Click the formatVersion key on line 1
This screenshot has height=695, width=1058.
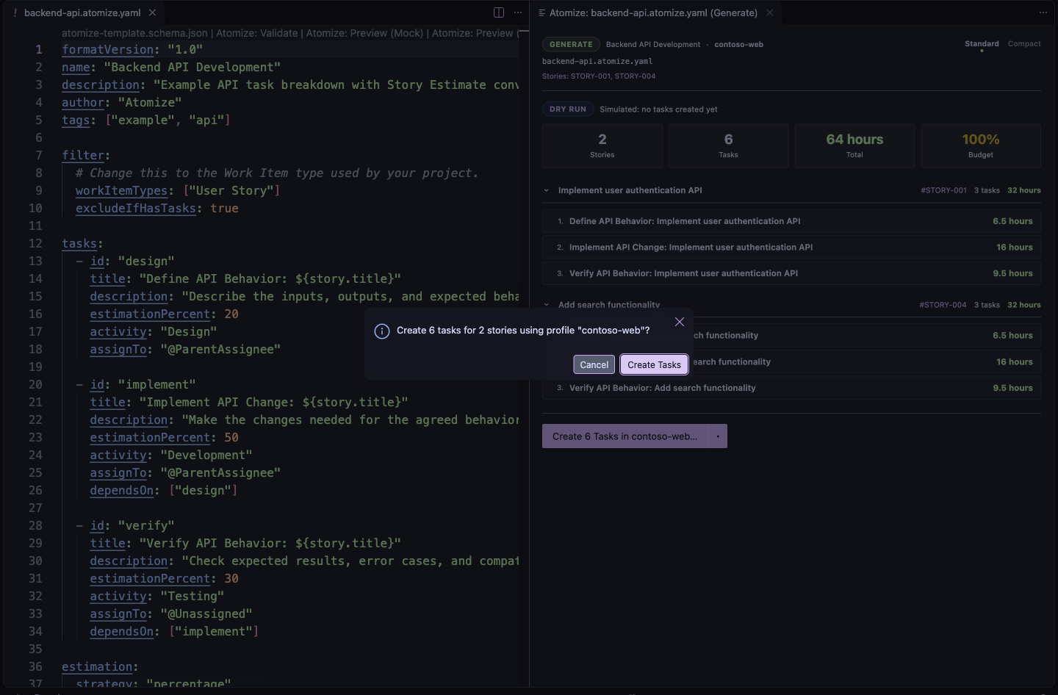(x=107, y=49)
